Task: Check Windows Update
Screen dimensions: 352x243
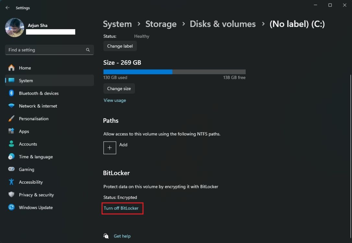Action: click(36, 207)
